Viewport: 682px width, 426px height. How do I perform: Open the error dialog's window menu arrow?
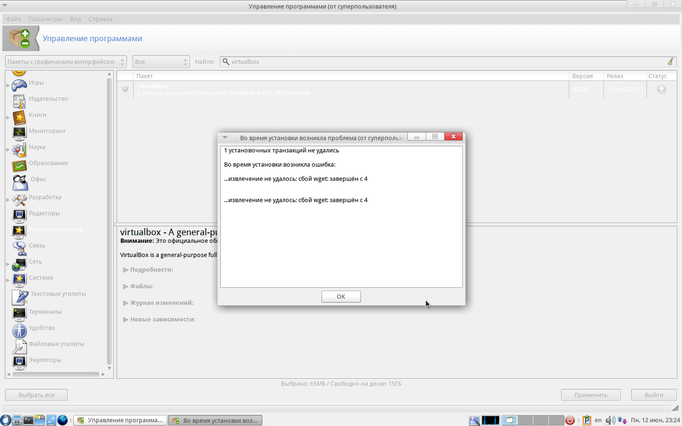[225, 138]
